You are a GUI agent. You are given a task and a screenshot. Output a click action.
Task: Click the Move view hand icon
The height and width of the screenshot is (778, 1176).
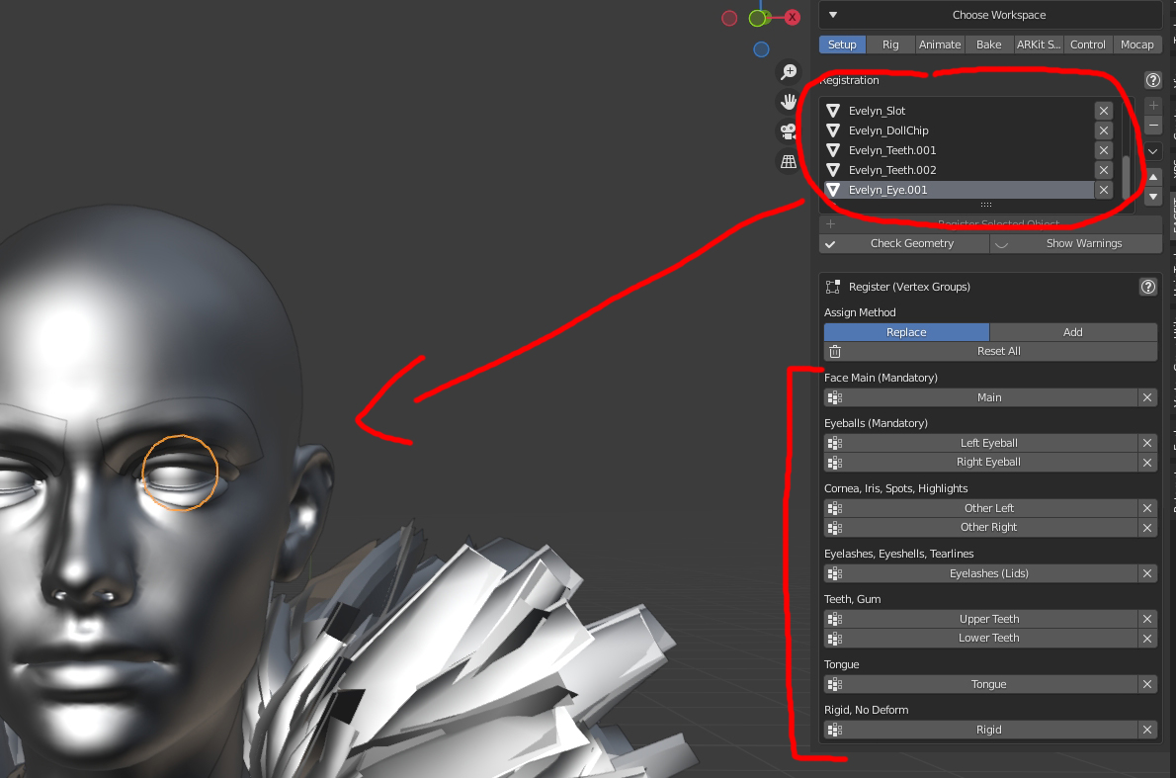pos(788,101)
